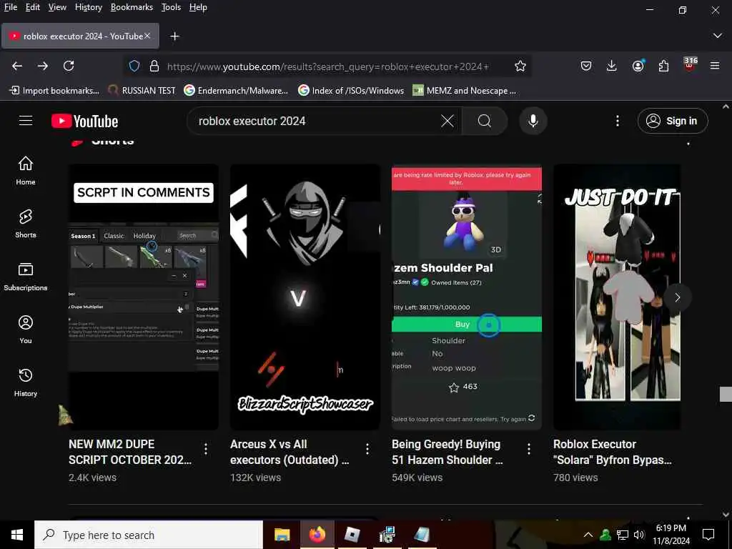Go forward in Firefox

coord(43,66)
